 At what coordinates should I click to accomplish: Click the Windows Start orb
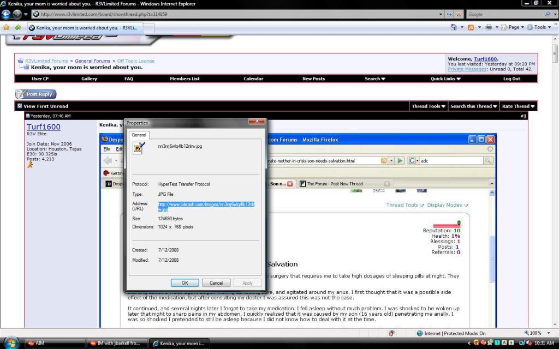click(x=11, y=342)
